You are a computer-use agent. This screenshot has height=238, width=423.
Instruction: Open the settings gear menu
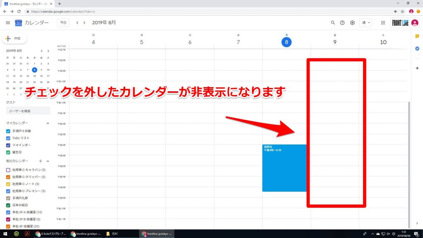352,23
